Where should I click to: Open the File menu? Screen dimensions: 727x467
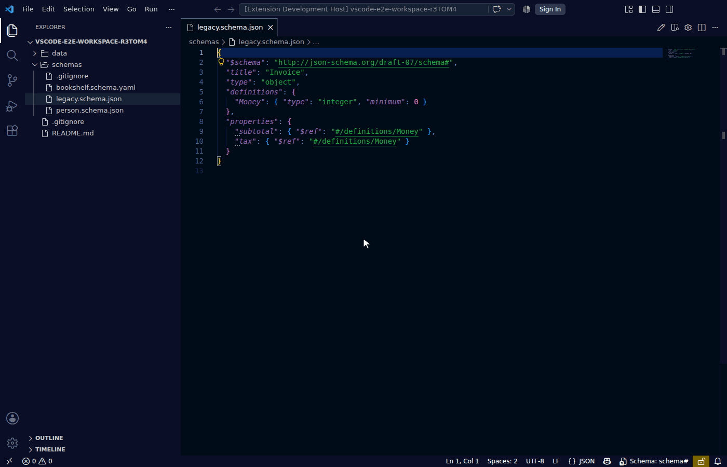coord(28,9)
